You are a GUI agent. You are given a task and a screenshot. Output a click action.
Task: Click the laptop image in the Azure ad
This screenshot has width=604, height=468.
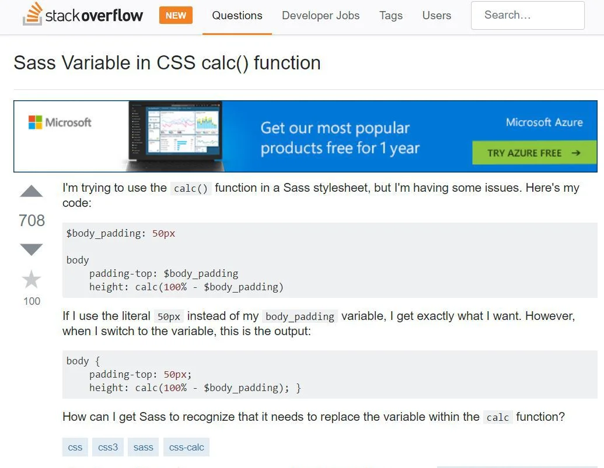[x=175, y=135]
